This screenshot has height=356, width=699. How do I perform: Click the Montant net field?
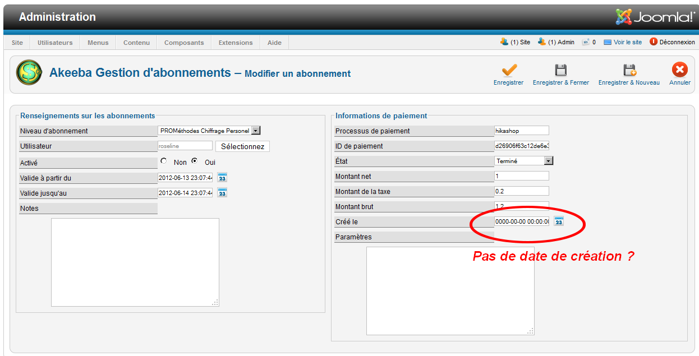pyautogui.click(x=522, y=176)
